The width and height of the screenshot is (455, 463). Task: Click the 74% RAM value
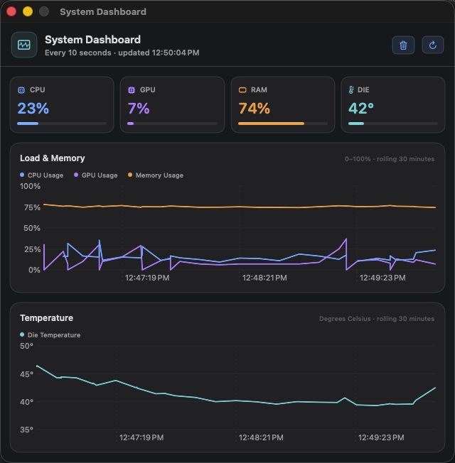pos(255,109)
